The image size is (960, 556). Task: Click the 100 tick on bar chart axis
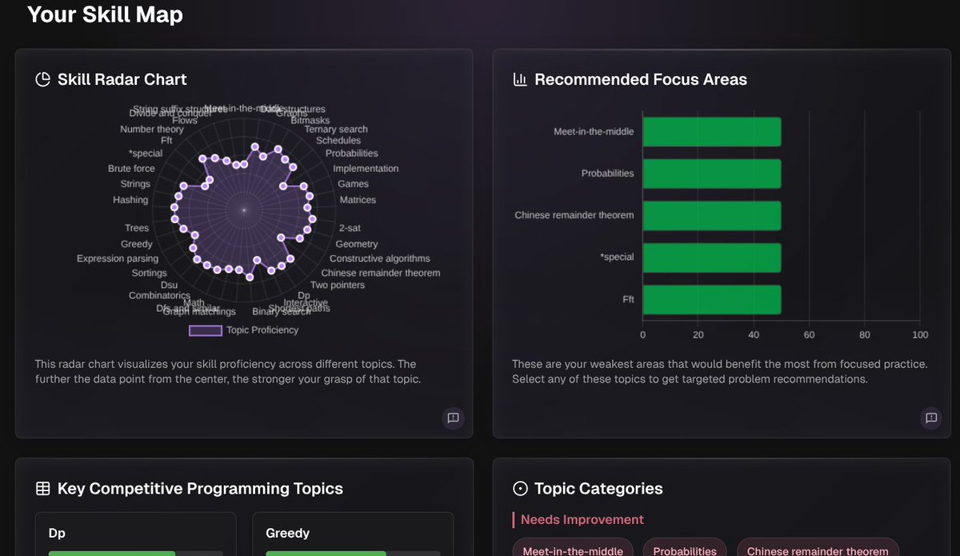point(920,335)
